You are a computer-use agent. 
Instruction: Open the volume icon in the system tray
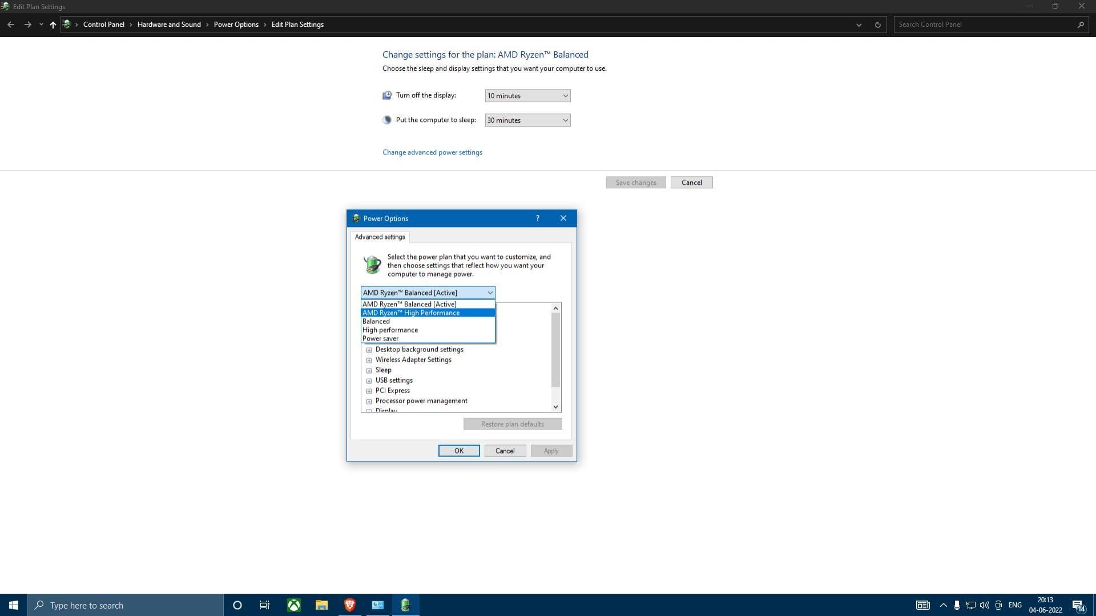(984, 605)
